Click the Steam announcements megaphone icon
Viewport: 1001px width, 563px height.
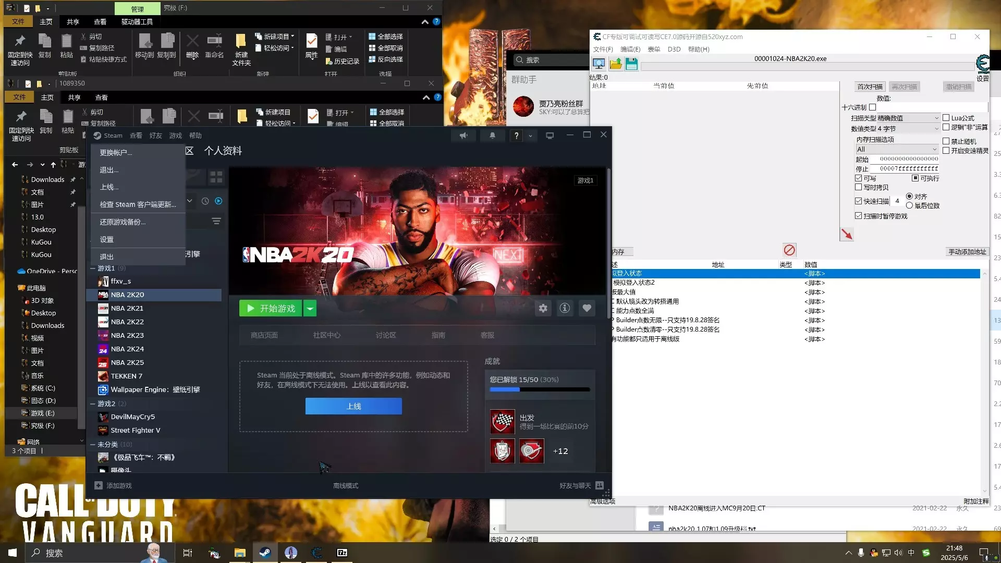[x=463, y=136]
